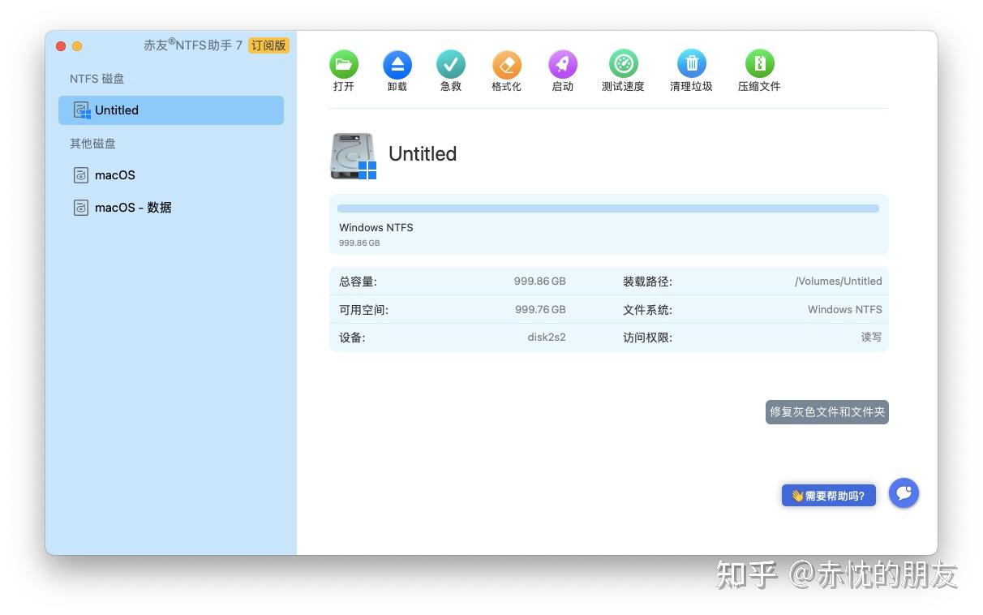The image size is (983, 615).
Task: Select the Untitled NTFS disk in sidebar
Action: click(x=170, y=110)
